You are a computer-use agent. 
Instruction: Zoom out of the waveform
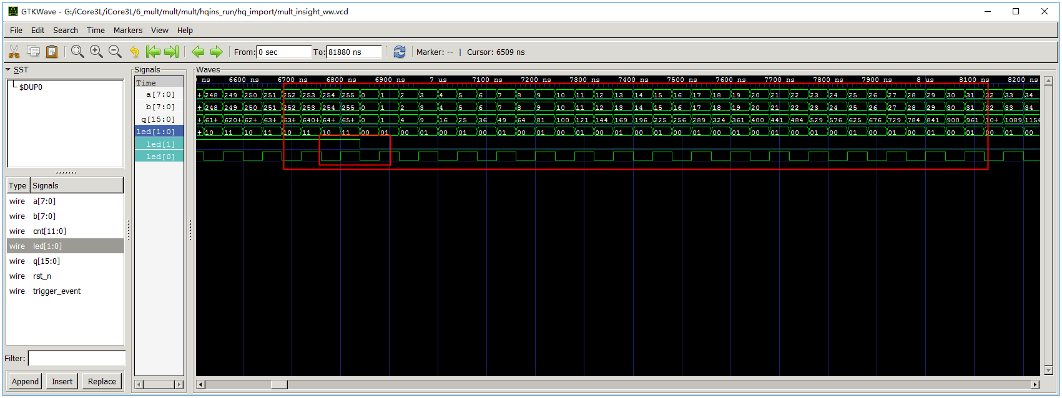coord(115,52)
